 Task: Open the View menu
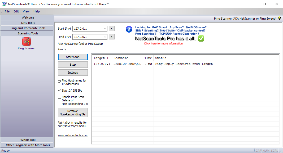[x=26, y=11]
